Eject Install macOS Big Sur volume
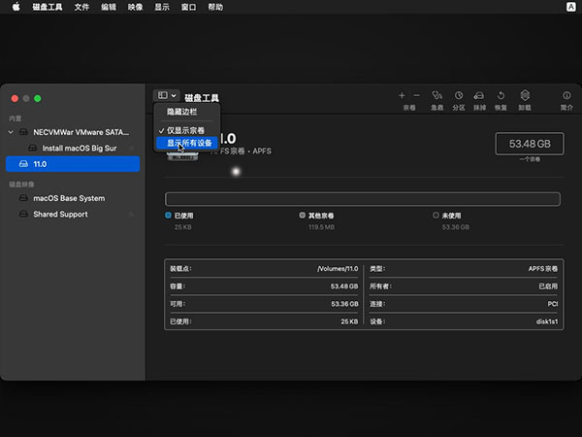 coord(131,149)
